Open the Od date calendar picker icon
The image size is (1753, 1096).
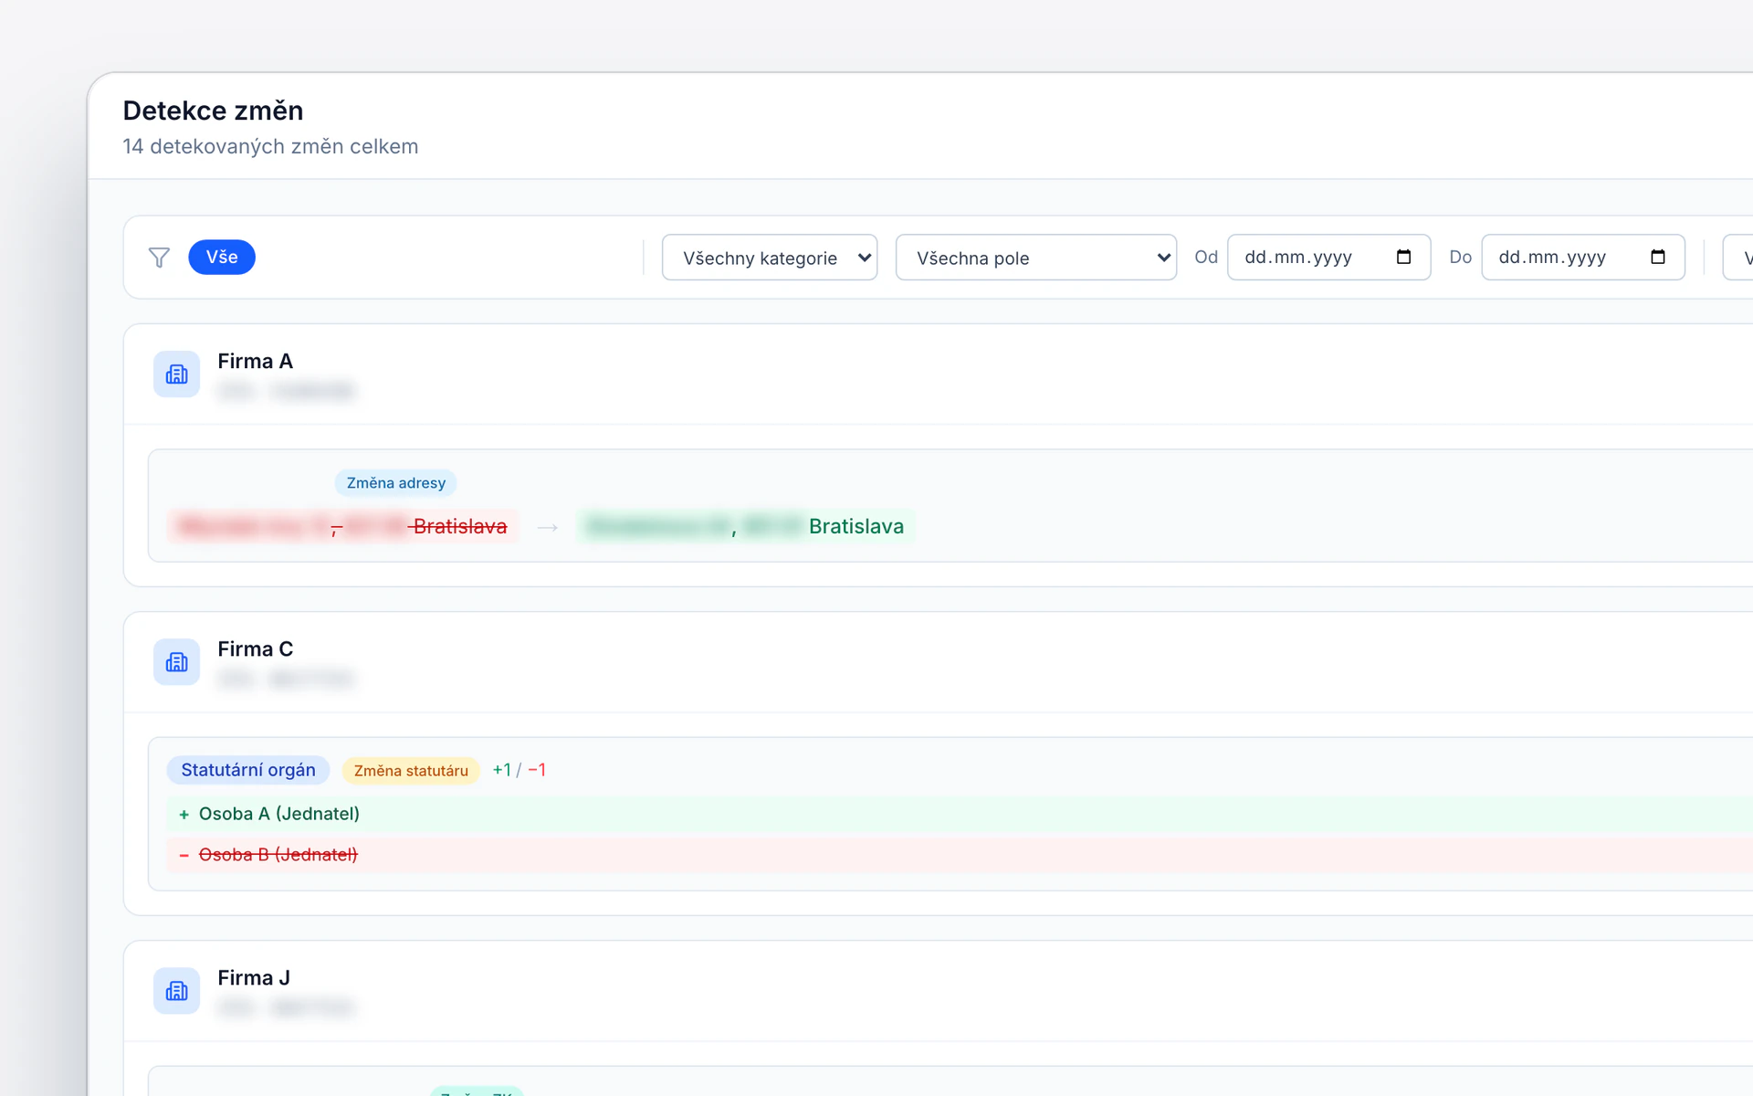click(x=1403, y=257)
